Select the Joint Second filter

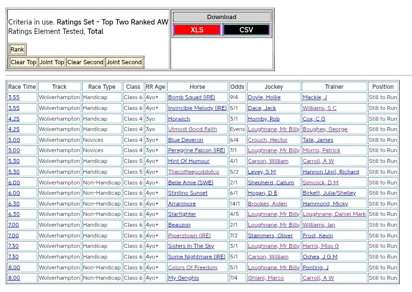(124, 62)
